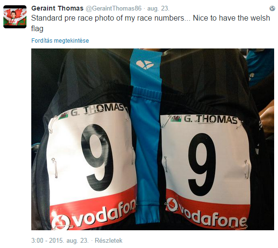Image resolution: width=278 pixels, height=248 pixels.
Task: Click 'G. THOMAS' name on right bib
Action: tap(211, 119)
